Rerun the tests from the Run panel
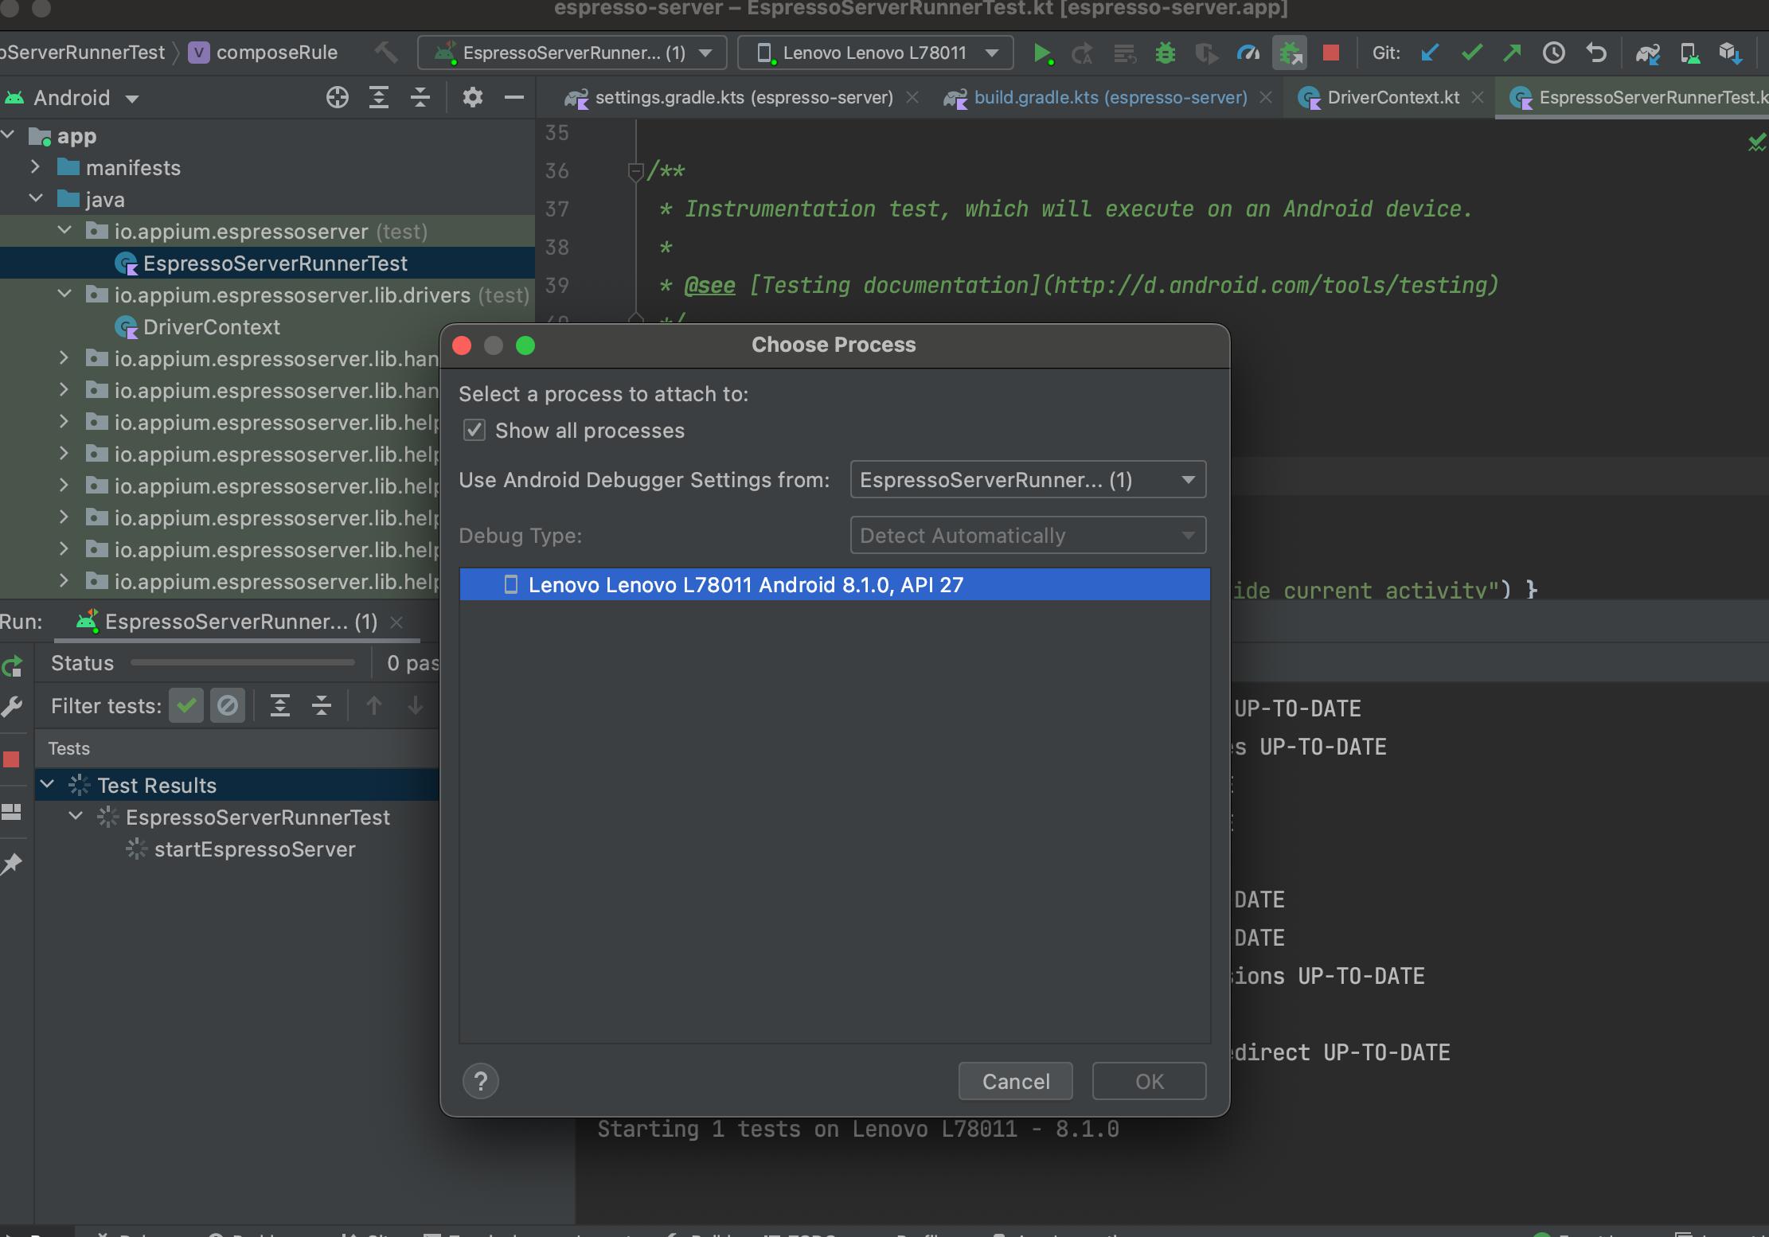The image size is (1769, 1237). click(12, 665)
